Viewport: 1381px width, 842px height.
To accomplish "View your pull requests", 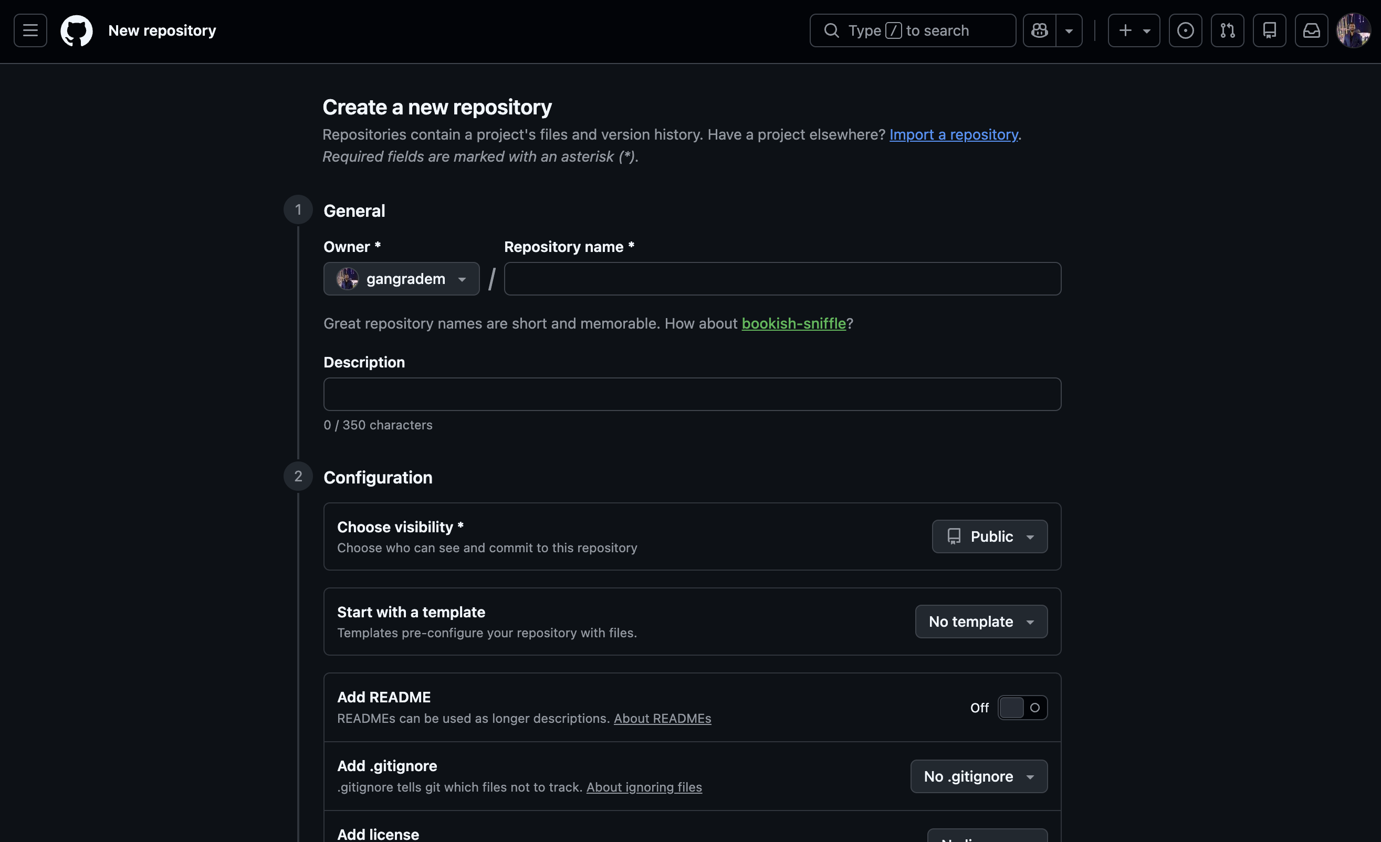I will click(x=1228, y=30).
